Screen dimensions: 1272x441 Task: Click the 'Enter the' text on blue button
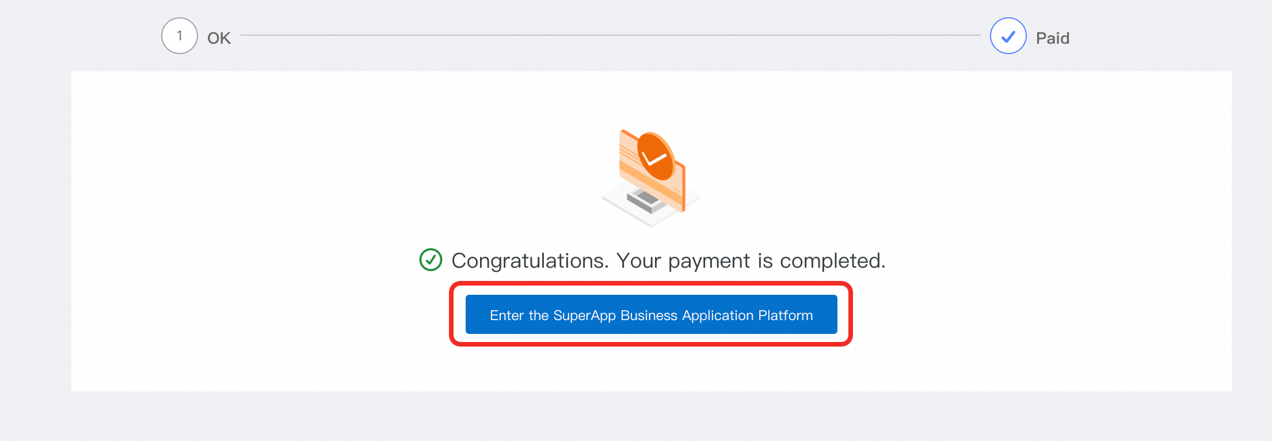pyautogui.click(x=519, y=315)
